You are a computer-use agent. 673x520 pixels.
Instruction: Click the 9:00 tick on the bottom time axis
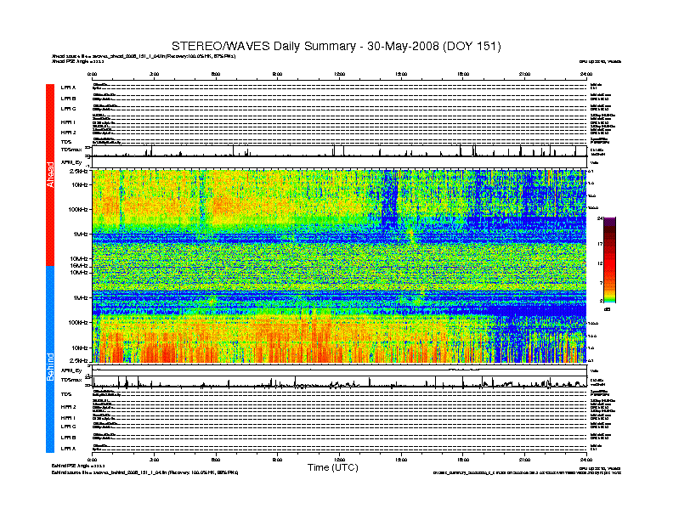coord(278,460)
